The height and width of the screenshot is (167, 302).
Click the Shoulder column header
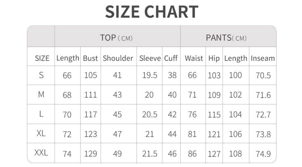click(x=118, y=59)
